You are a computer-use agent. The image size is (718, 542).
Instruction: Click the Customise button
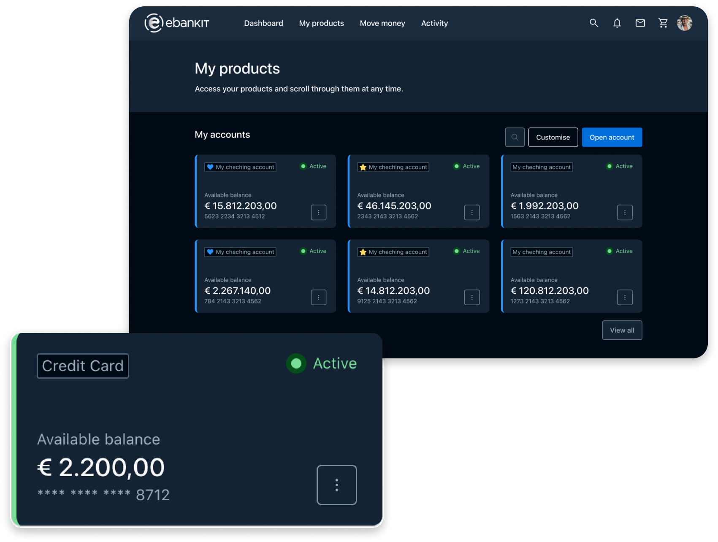tap(553, 137)
